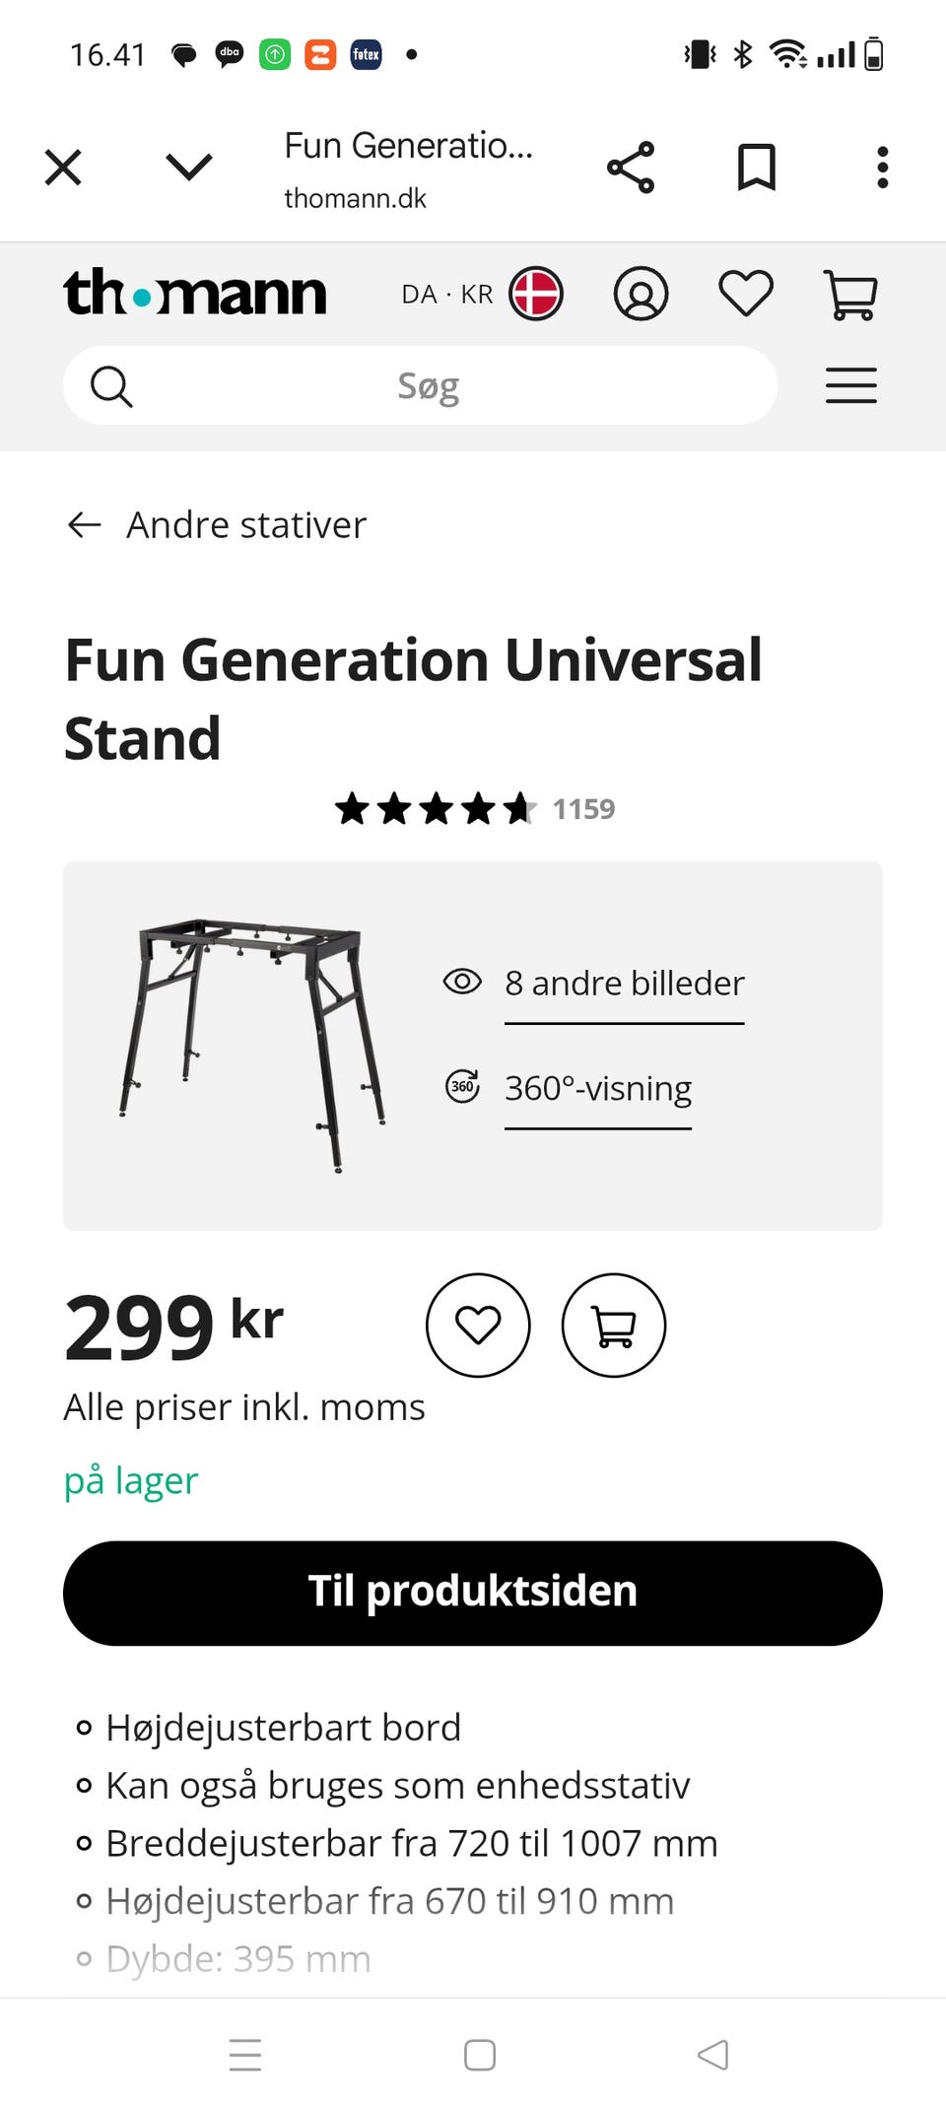Screen dimensions: 946x2113
Task: Open 8 andre billeder gallery link
Action: tap(624, 984)
